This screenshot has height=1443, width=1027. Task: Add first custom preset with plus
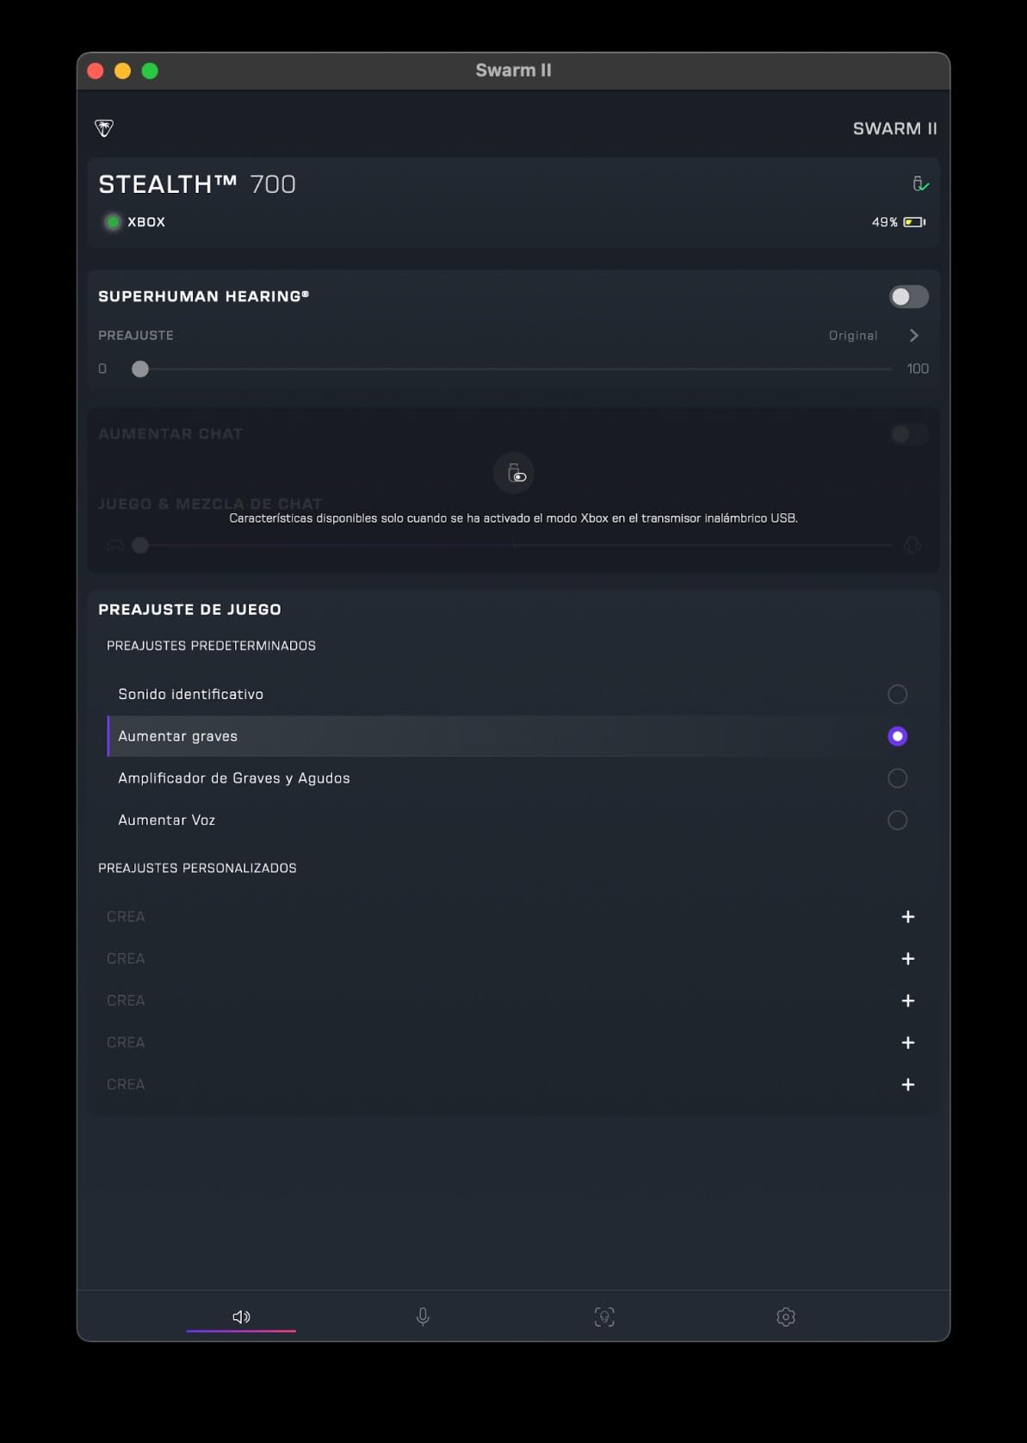pos(908,917)
